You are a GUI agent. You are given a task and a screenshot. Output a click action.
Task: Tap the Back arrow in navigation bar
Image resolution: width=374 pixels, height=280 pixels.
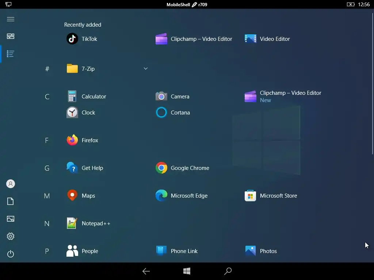(x=146, y=271)
